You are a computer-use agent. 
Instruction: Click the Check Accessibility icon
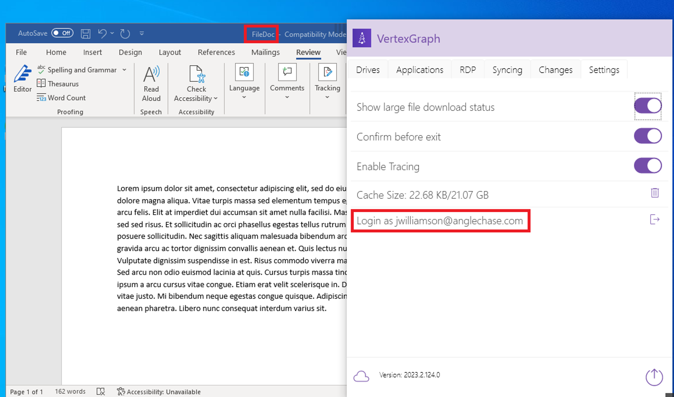click(x=197, y=74)
